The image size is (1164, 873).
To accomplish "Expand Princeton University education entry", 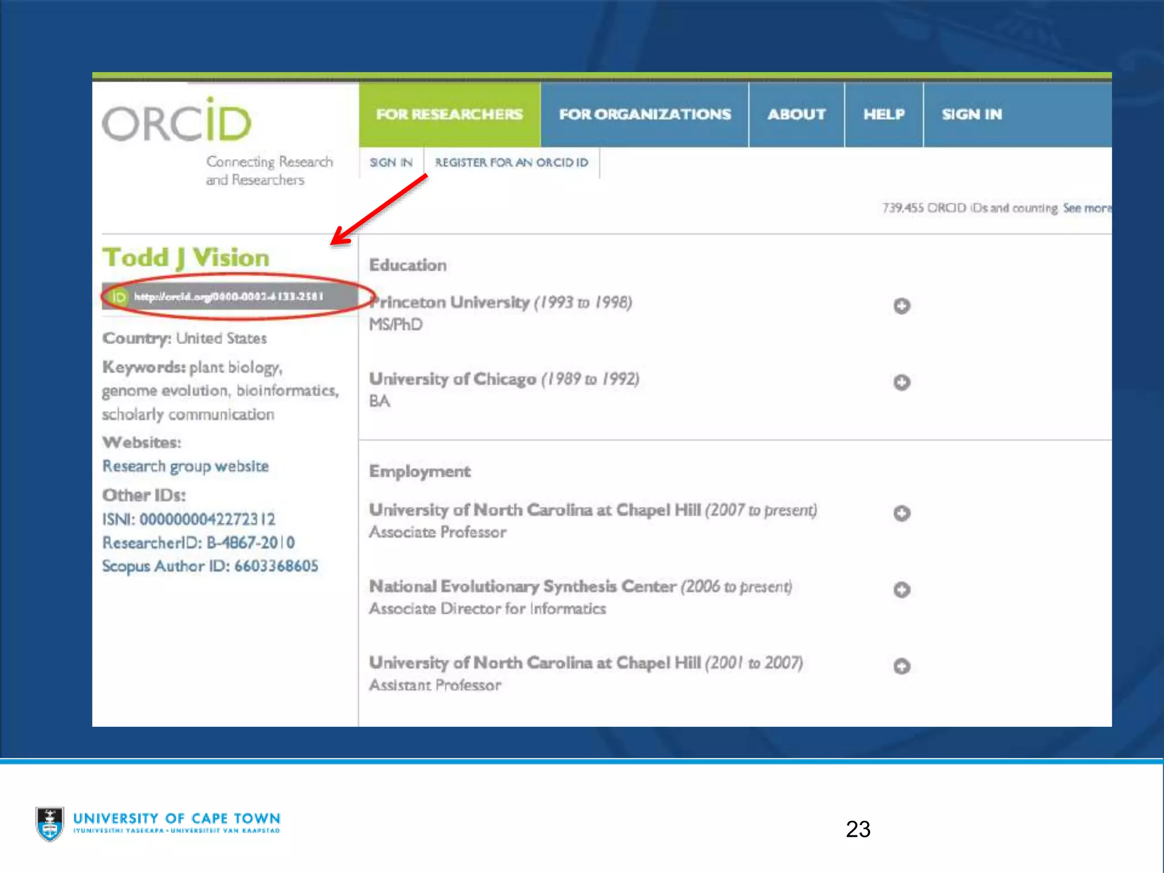I will 901,306.
